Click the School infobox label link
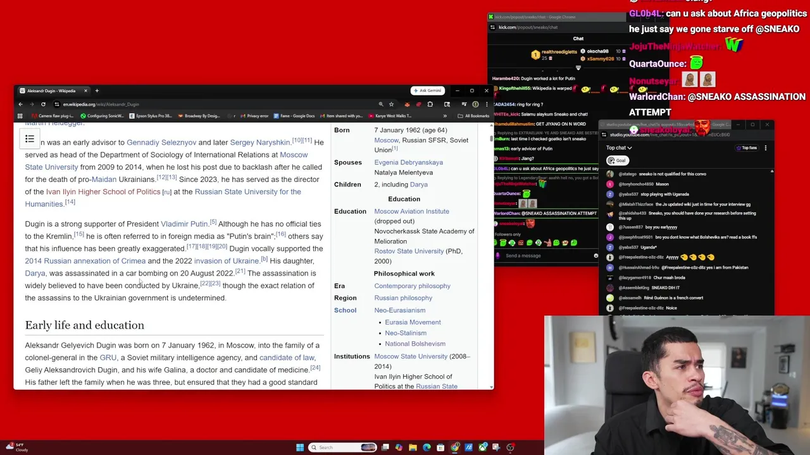This screenshot has width=810, height=455. point(345,310)
